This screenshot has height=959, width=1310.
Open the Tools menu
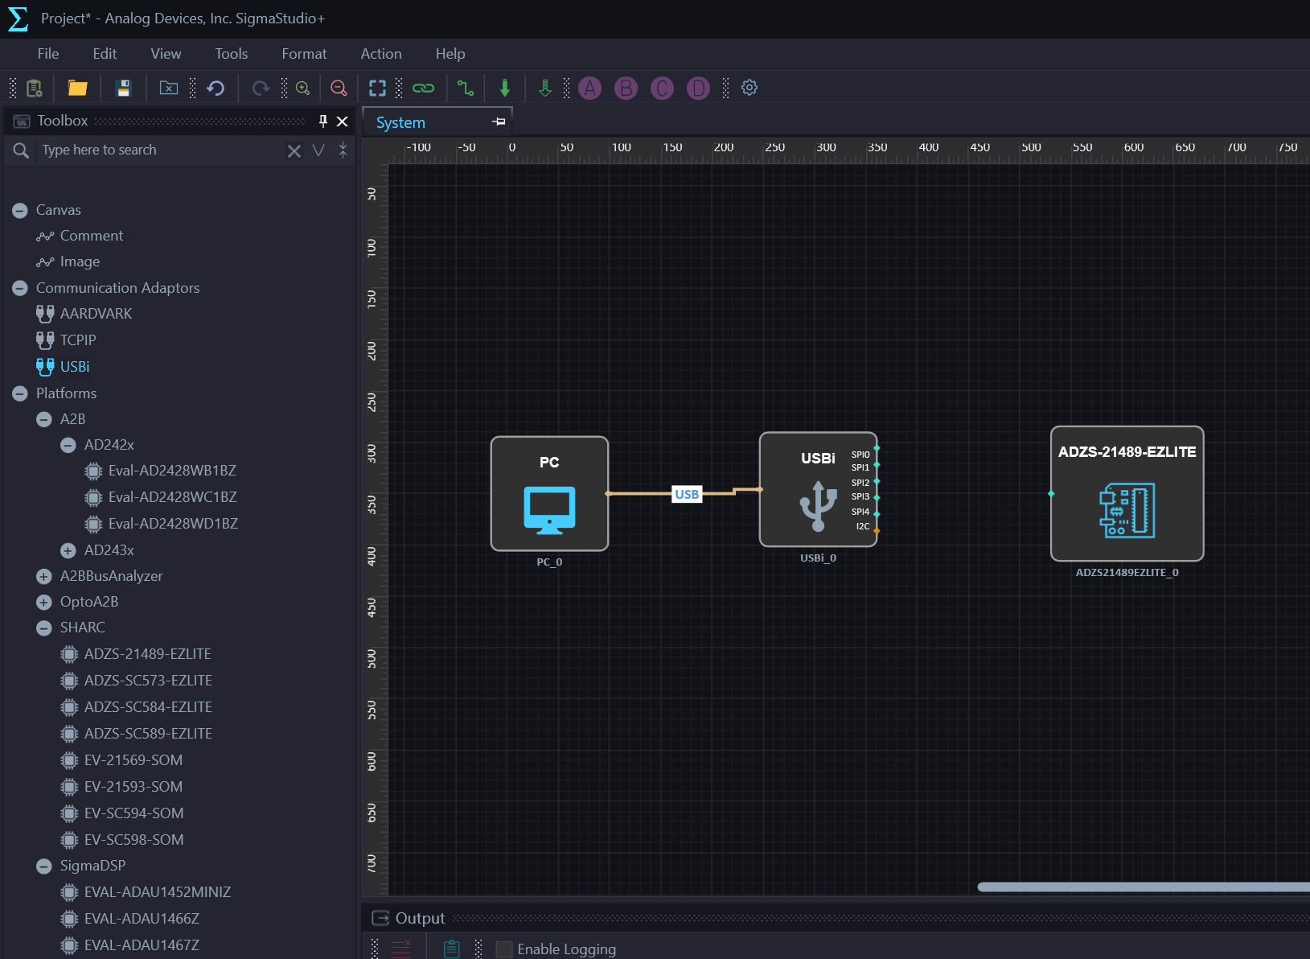pos(231,54)
